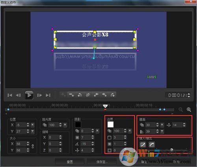Click the Remove Keyframe minus-diamond icon
197x167 pixels.
(71, 95)
